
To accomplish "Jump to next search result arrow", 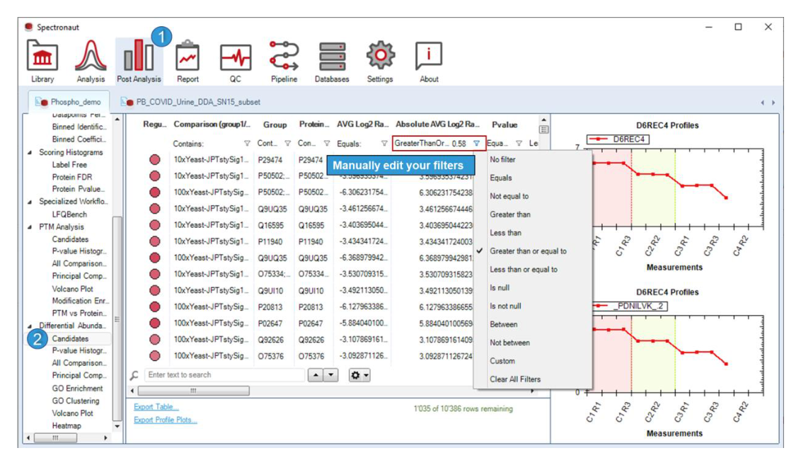I will coord(331,375).
